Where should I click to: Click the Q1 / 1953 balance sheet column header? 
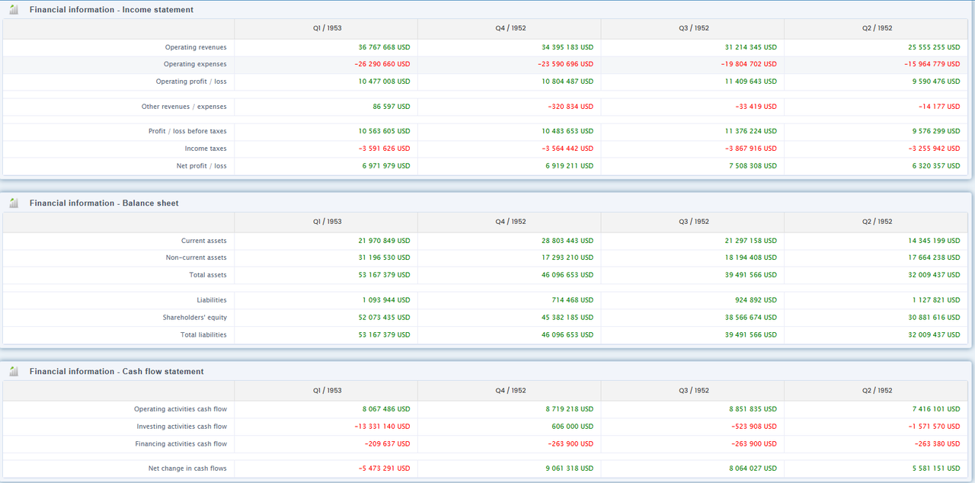[x=327, y=222]
